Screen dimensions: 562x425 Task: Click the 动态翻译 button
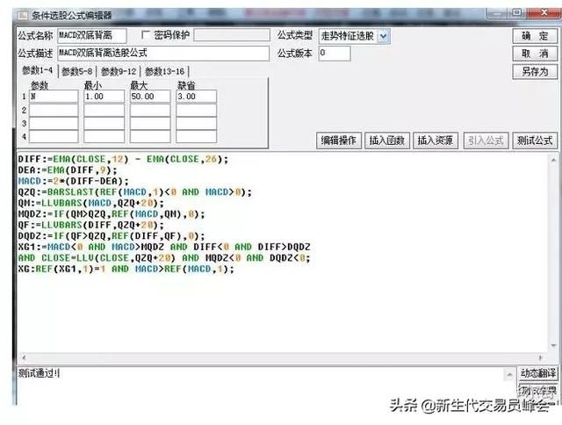click(x=538, y=374)
